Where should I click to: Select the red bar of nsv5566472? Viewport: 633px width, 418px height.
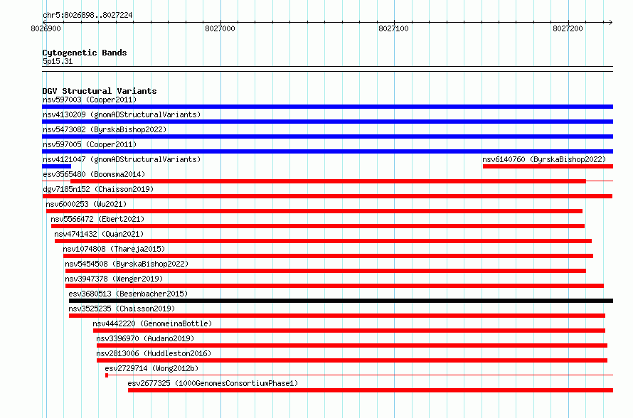[x=318, y=226]
